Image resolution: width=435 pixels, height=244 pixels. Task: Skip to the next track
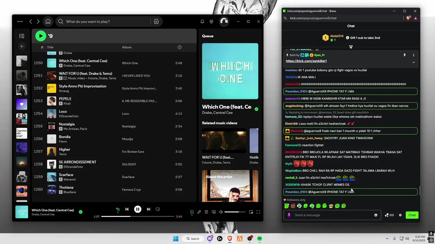[149, 209]
